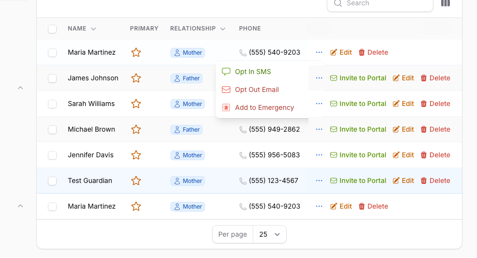Screen dimensions: 477x258
Task: Delete the Test Guardian entry
Action: click(435, 181)
